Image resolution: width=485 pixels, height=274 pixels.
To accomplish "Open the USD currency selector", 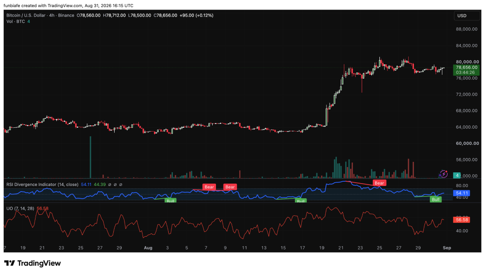I will [x=467, y=16].
